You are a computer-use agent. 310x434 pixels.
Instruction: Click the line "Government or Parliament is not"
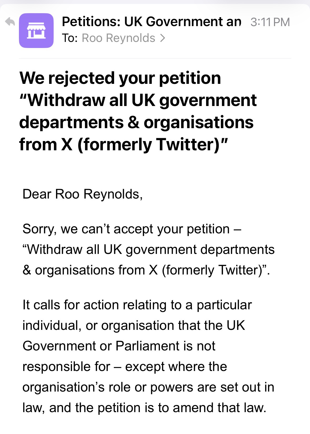point(119,346)
